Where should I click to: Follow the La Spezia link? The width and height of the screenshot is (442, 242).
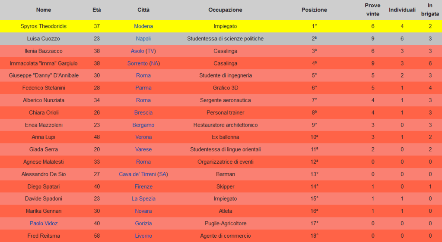(x=143, y=199)
